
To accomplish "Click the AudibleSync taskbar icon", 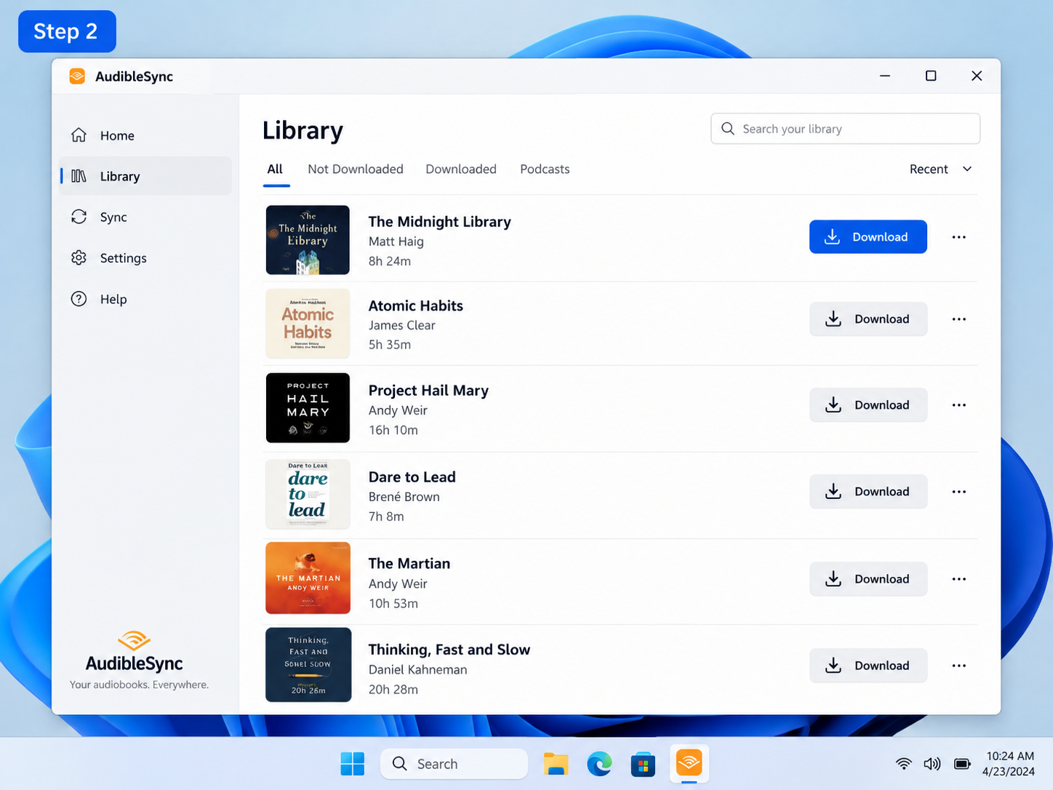I will pos(689,763).
